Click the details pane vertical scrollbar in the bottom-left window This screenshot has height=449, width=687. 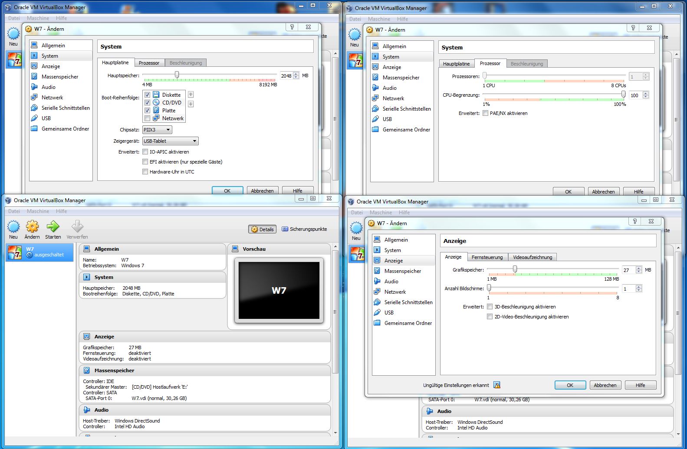335,311
